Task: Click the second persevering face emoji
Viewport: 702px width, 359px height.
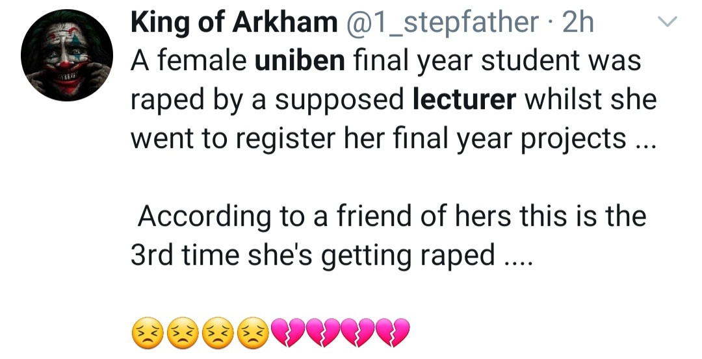Action: (x=183, y=332)
